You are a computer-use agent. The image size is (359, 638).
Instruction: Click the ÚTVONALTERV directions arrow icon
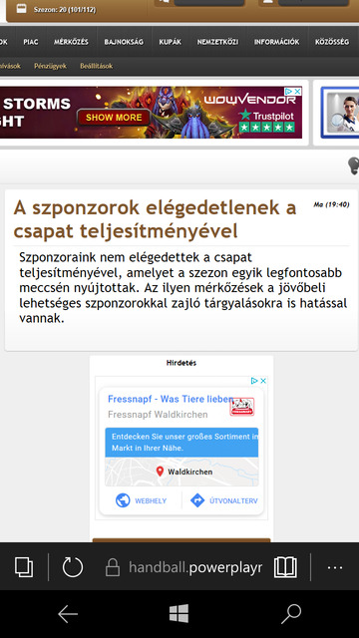coord(197,500)
